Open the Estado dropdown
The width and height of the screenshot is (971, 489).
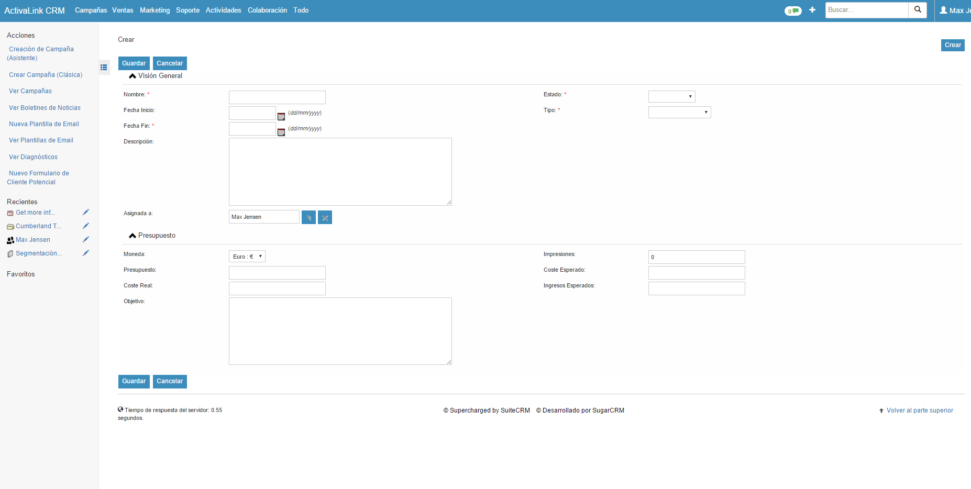(671, 96)
